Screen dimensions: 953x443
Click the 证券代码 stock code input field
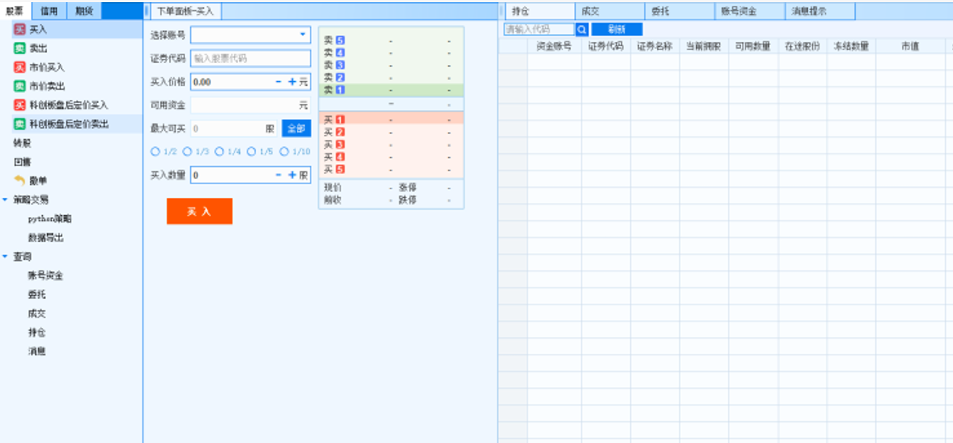(250, 59)
